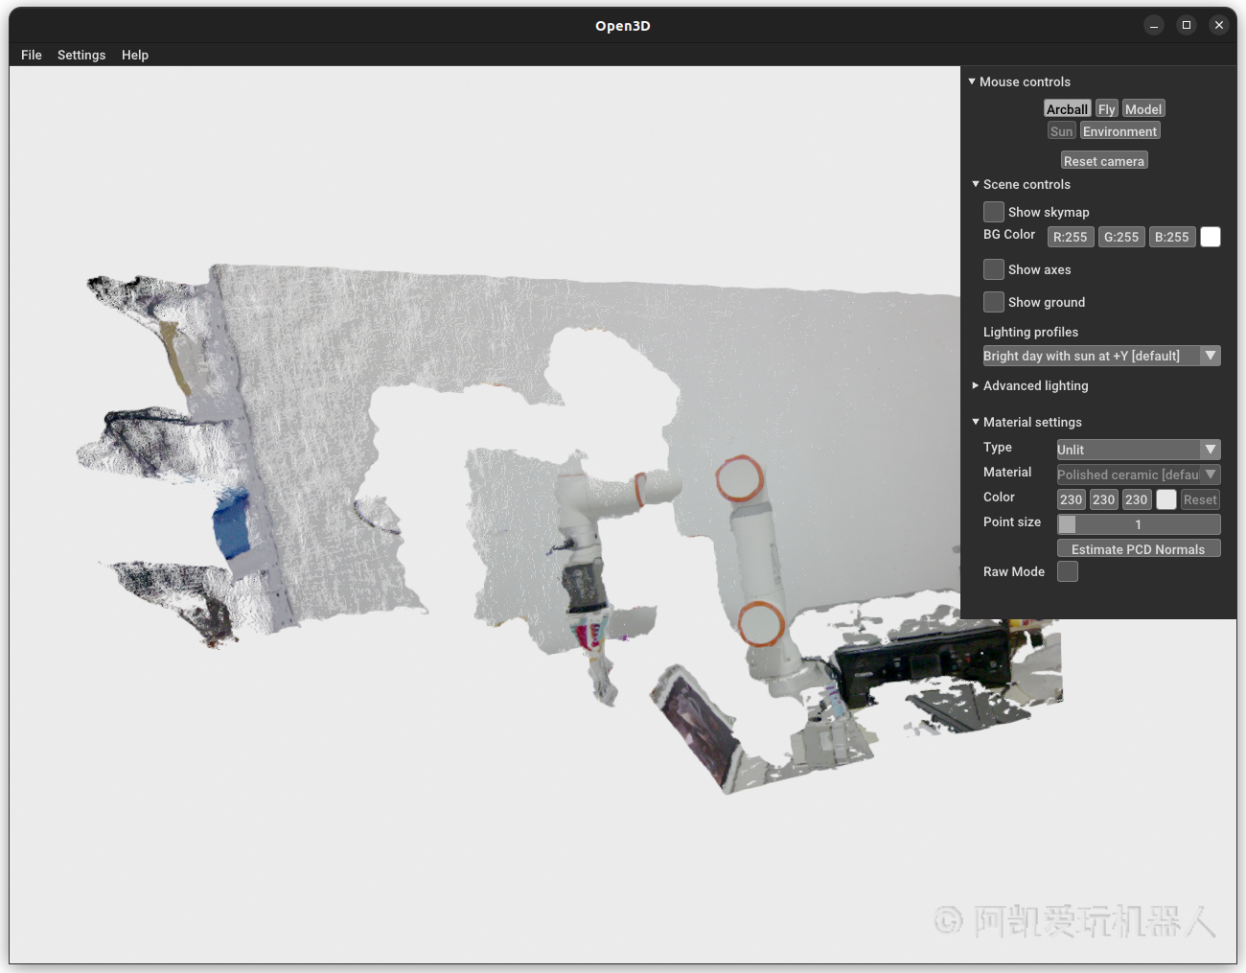This screenshot has width=1246, height=973.
Task: Toggle the Show axes checkbox
Action: (x=994, y=269)
